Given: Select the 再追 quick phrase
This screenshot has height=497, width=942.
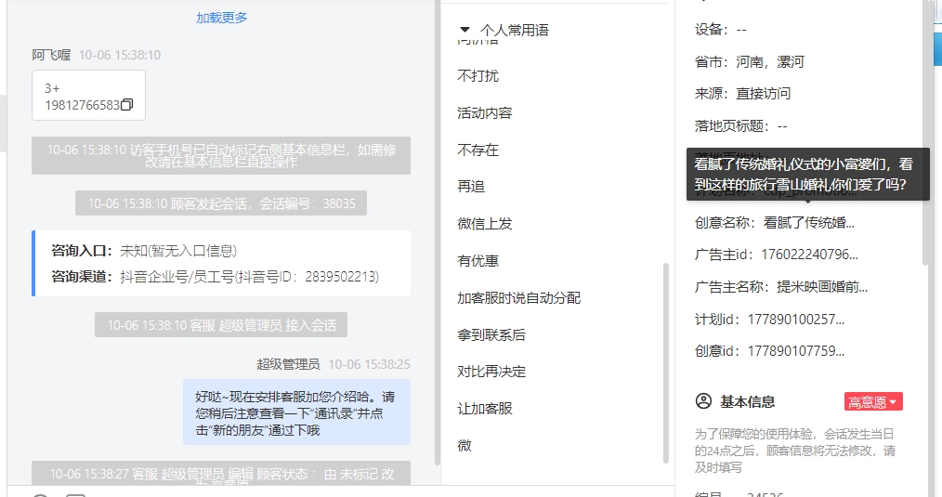Looking at the screenshot, I should pyautogui.click(x=471, y=187).
